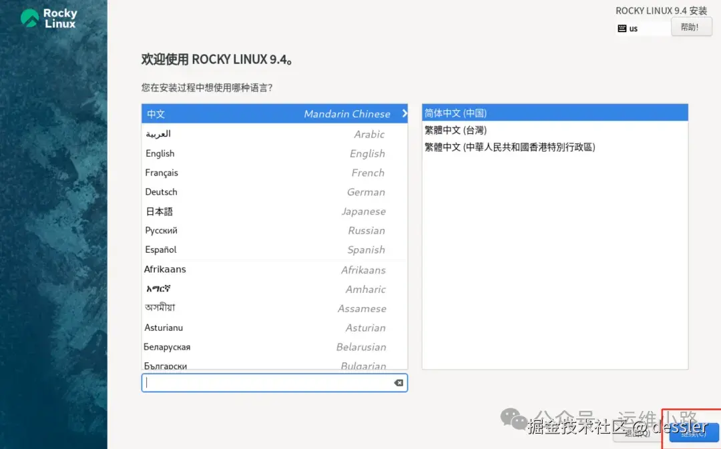Select Deutsch German in the language list
The image size is (721, 449).
click(x=274, y=191)
